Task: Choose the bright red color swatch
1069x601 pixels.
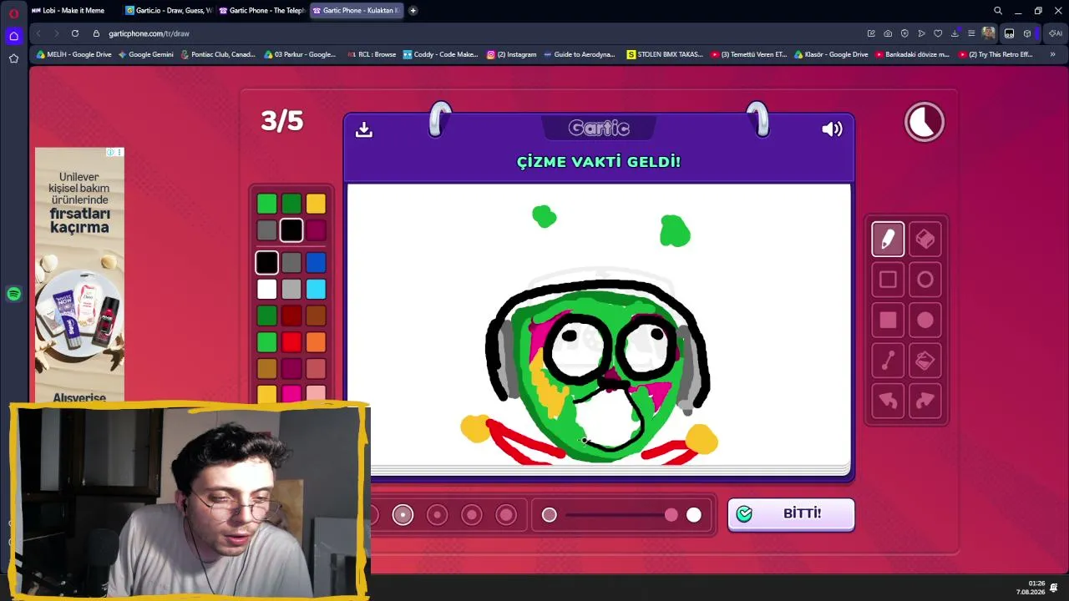Action: 291,342
